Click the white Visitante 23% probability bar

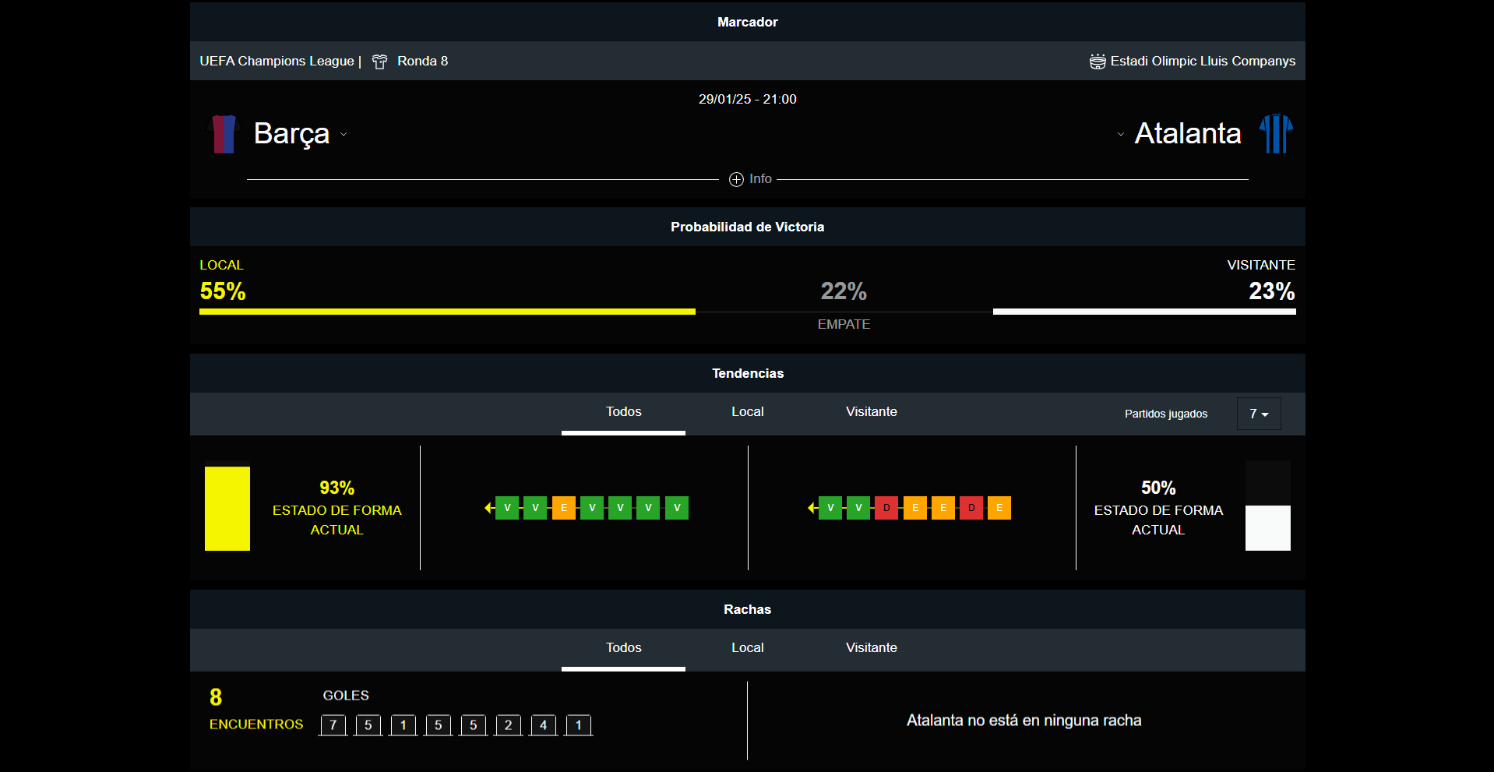(1144, 312)
